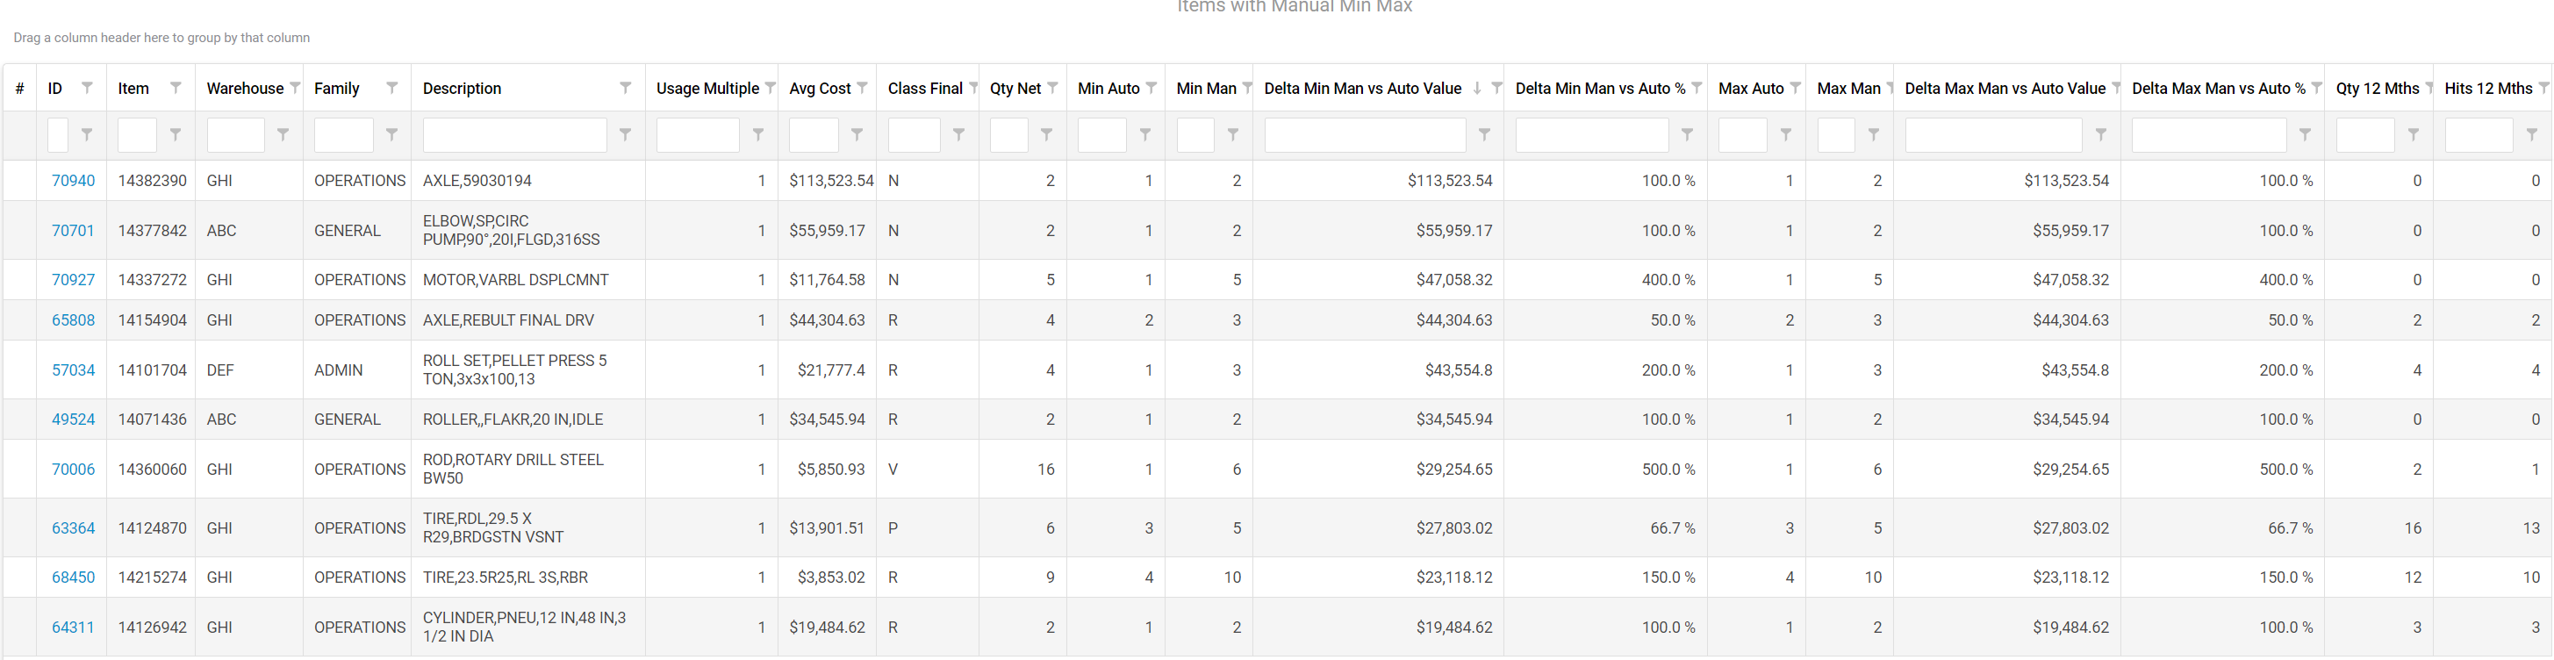2554x660 pixels.
Task: Click the filter icon in ID column header
Action: pyautogui.click(x=87, y=88)
